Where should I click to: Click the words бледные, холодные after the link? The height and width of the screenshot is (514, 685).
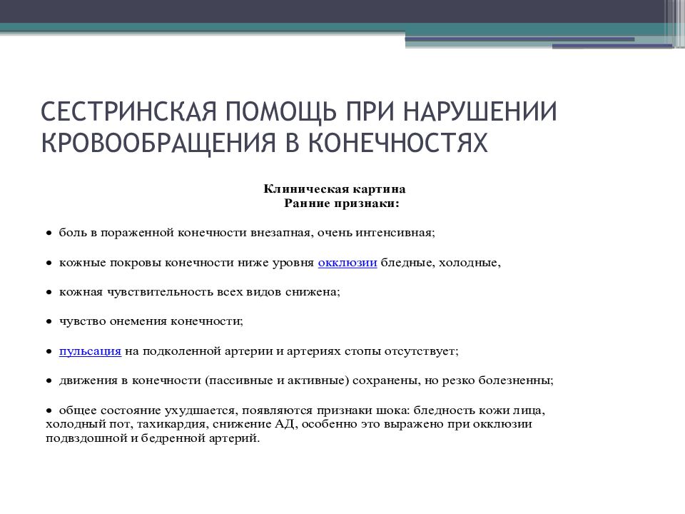[x=440, y=262]
